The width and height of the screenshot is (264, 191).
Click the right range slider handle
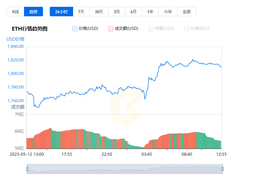[222, 169]
